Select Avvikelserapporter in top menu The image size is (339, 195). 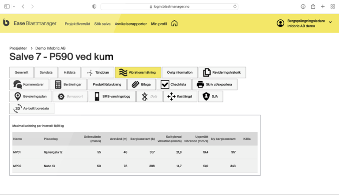tap(131, 24)
